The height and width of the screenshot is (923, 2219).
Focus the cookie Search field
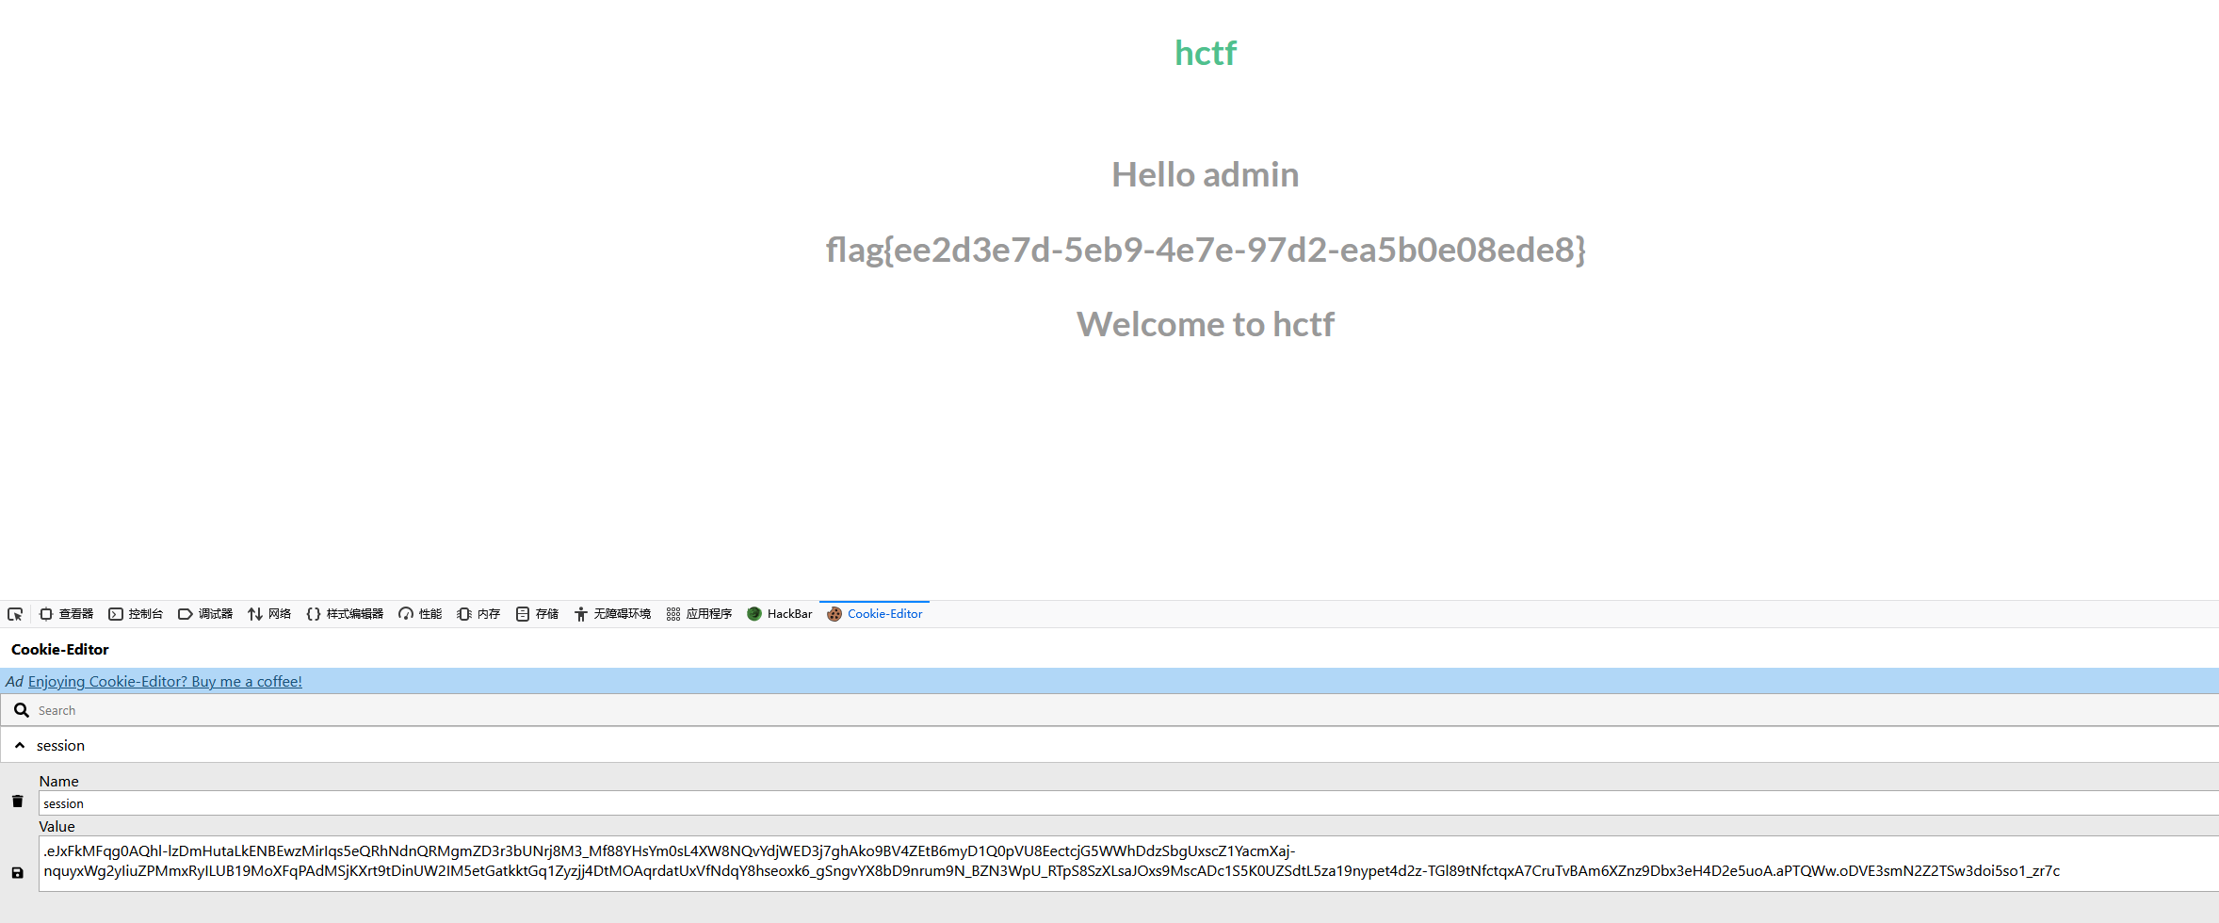point(1126,711)
